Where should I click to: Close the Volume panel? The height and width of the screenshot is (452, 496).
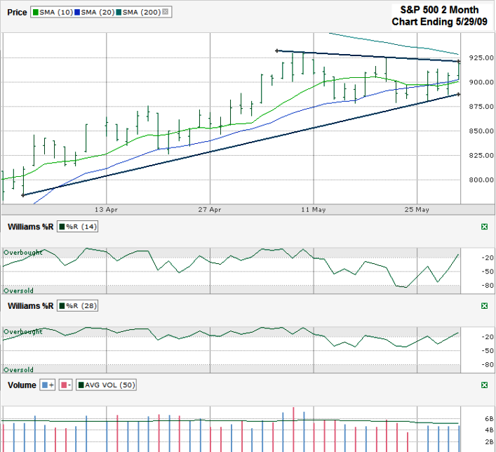coord(484,385)
